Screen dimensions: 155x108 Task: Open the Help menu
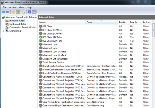pos(29,7)
